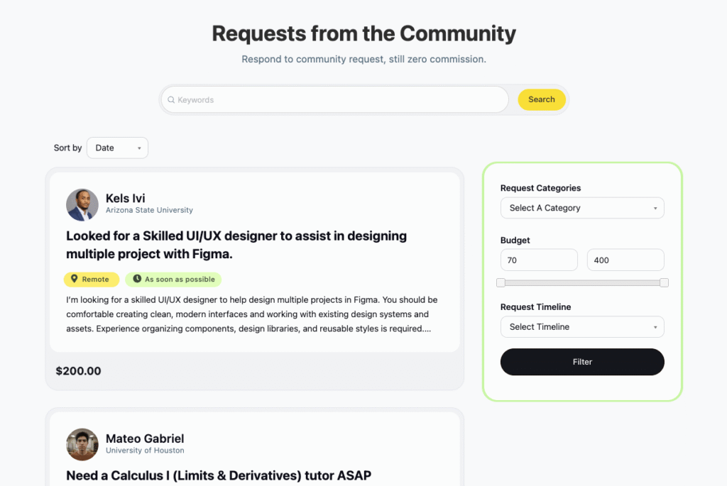Apply filters with the Filter button

pyautogui.click(x=582, y=362)
